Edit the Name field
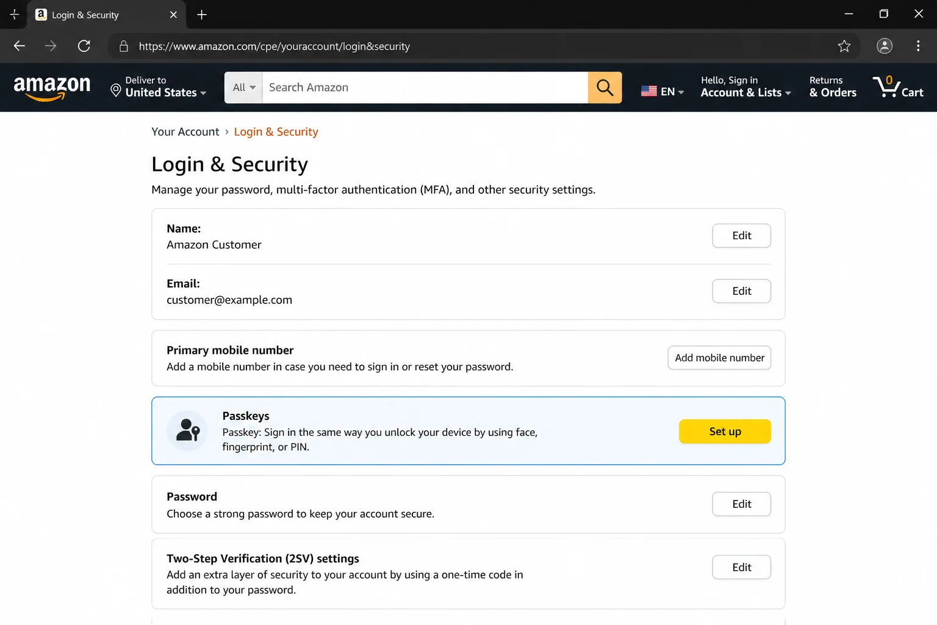This screenshot has height=625, width=937. click(x=741, y=236)
